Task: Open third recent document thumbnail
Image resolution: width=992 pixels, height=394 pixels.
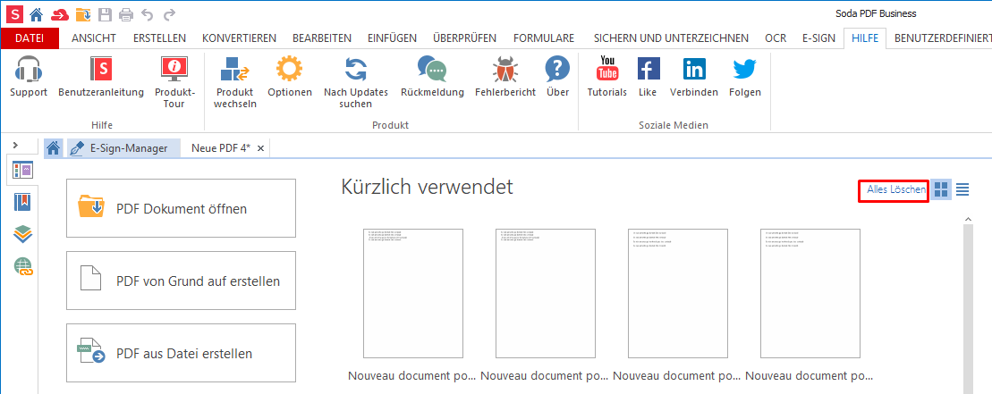Action: pos(677,294)
